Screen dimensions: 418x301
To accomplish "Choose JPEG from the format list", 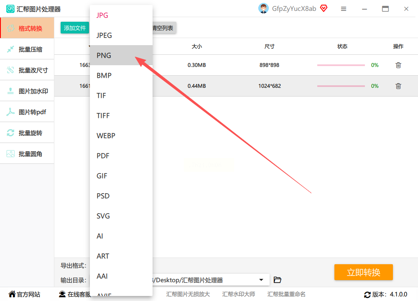I will 121,35.
